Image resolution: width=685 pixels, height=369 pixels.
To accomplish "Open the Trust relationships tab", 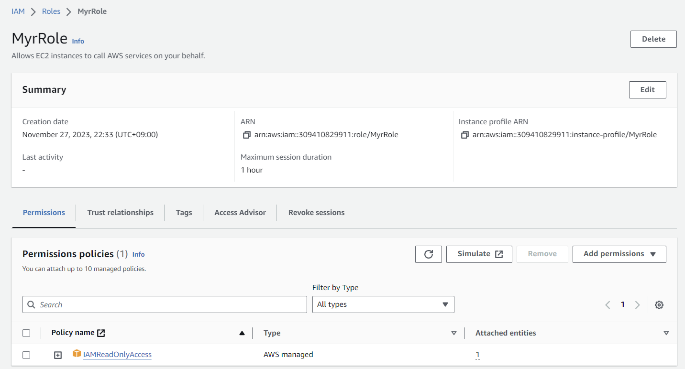I will pos(121,213).
